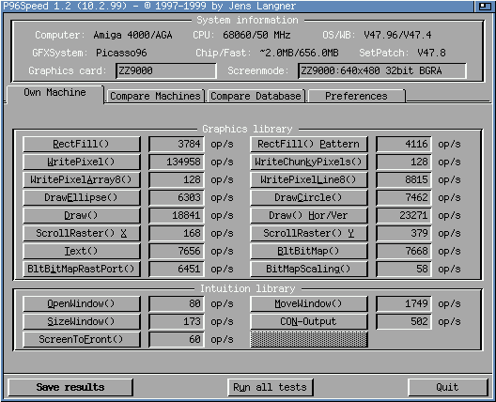Launch the DrawEllipse() test
Viewport: 496px width, 402px height.
82,197
